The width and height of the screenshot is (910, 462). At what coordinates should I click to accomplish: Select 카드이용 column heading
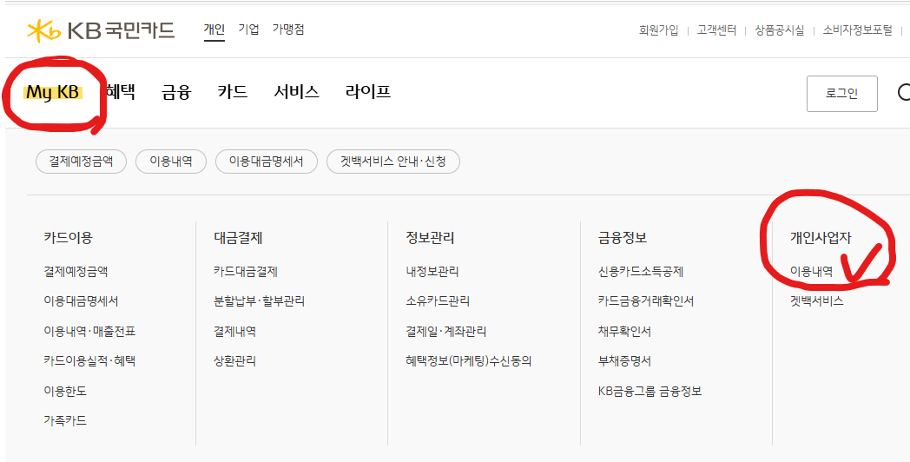click(x=68, y=237)
